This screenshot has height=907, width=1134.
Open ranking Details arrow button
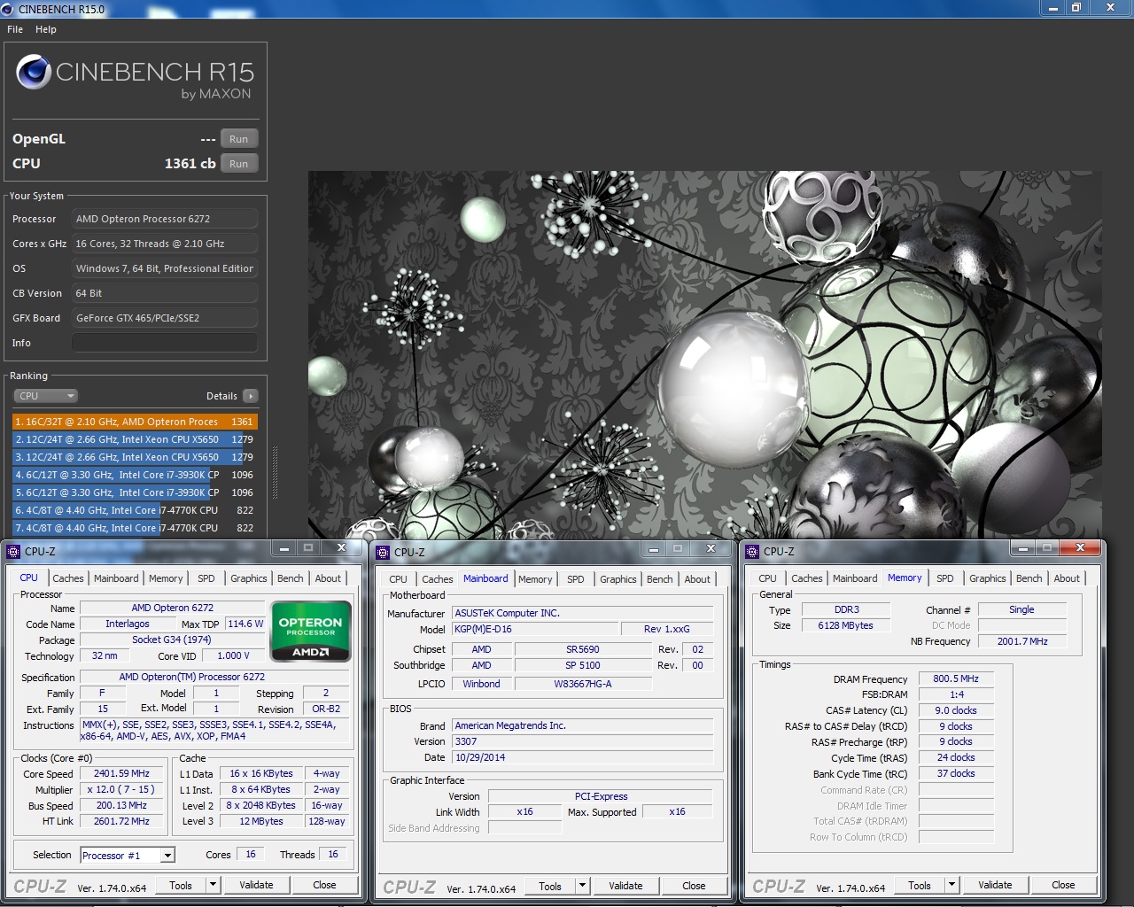pyautogui.click(x=251, y=396)
